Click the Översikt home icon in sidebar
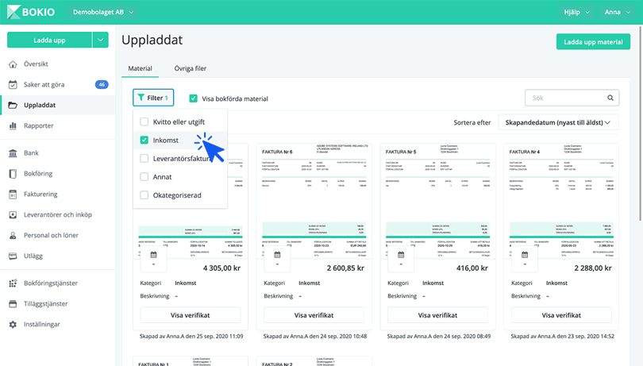643x366 pixels. coord(13,64)
